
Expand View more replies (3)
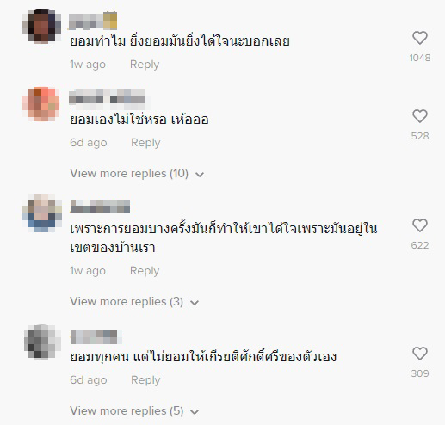point(134,302)
